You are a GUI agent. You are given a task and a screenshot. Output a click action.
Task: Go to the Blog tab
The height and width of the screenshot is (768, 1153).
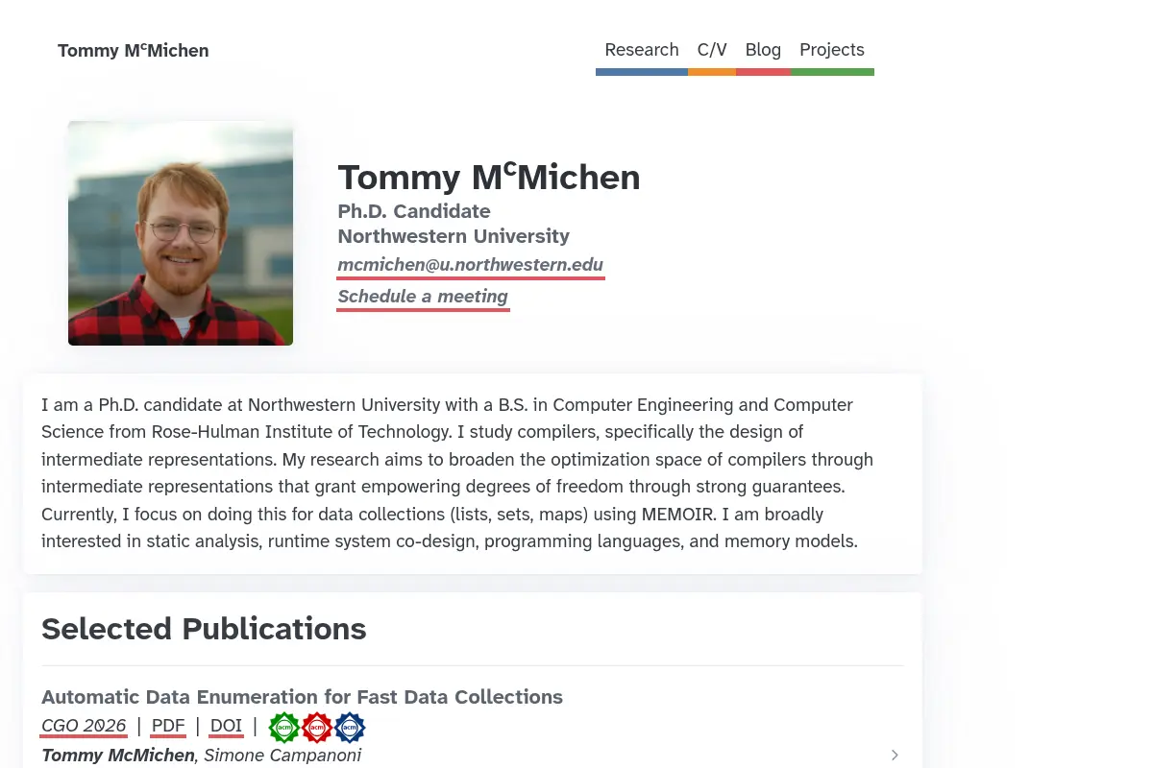[x=763, y=50]
